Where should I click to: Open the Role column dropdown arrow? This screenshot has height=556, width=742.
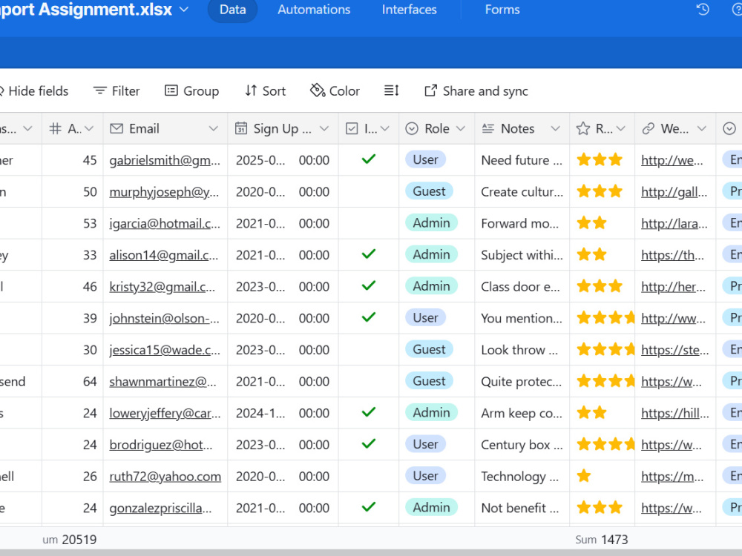coord(461,128)
